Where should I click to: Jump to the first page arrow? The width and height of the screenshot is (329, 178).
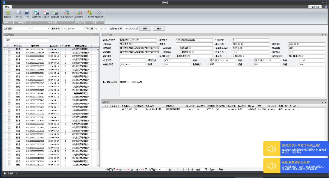coord(175,170)
